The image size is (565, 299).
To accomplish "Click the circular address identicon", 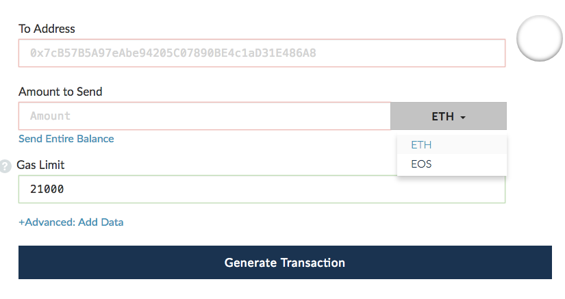I will click(540, 38).
